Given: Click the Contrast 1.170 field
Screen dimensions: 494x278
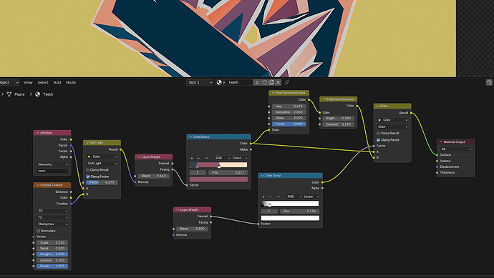Looking at the screenshot, I should [339, 124].
